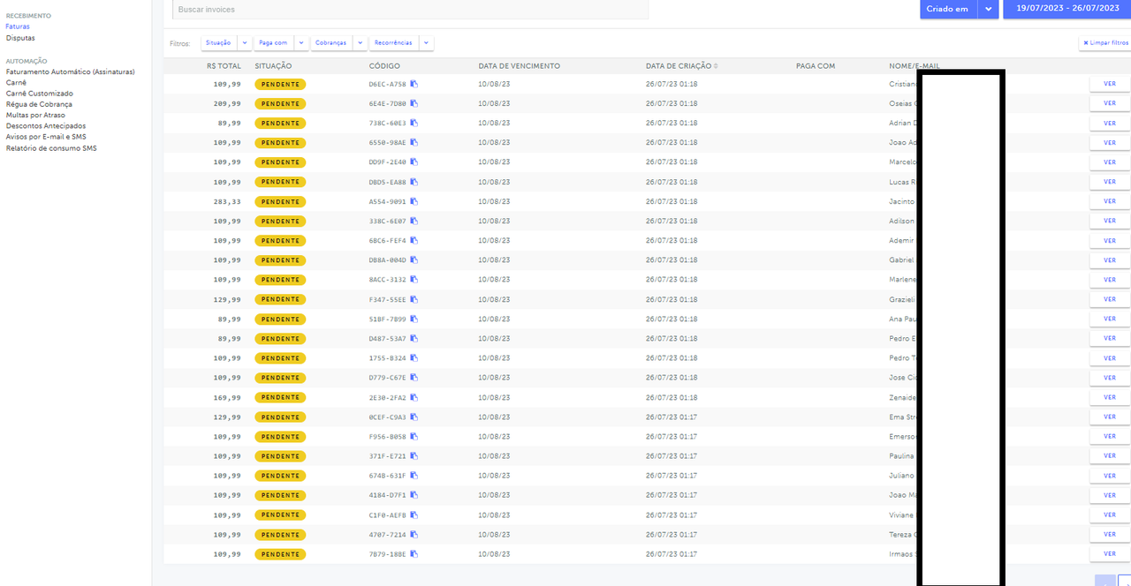Copy invoice code C1F0-AEFB
The width and height of the screenshot is (1131, 586).
click(x=414, y=515)
